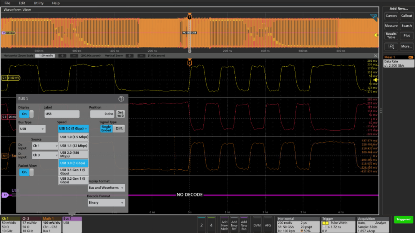Click horizontal zoom plus button
Screen dimensions: 415x233
[62, 56]
